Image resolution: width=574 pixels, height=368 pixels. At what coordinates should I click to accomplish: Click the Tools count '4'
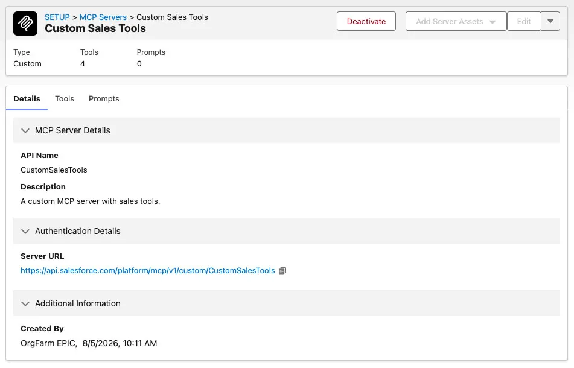pos(83,64)
